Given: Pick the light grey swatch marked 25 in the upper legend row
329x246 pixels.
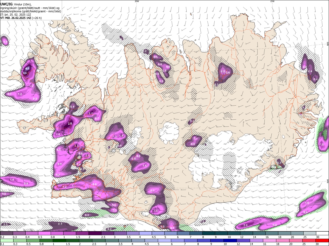Looking at the screenshot, I should pyautogui.click(x=310, y=233).
